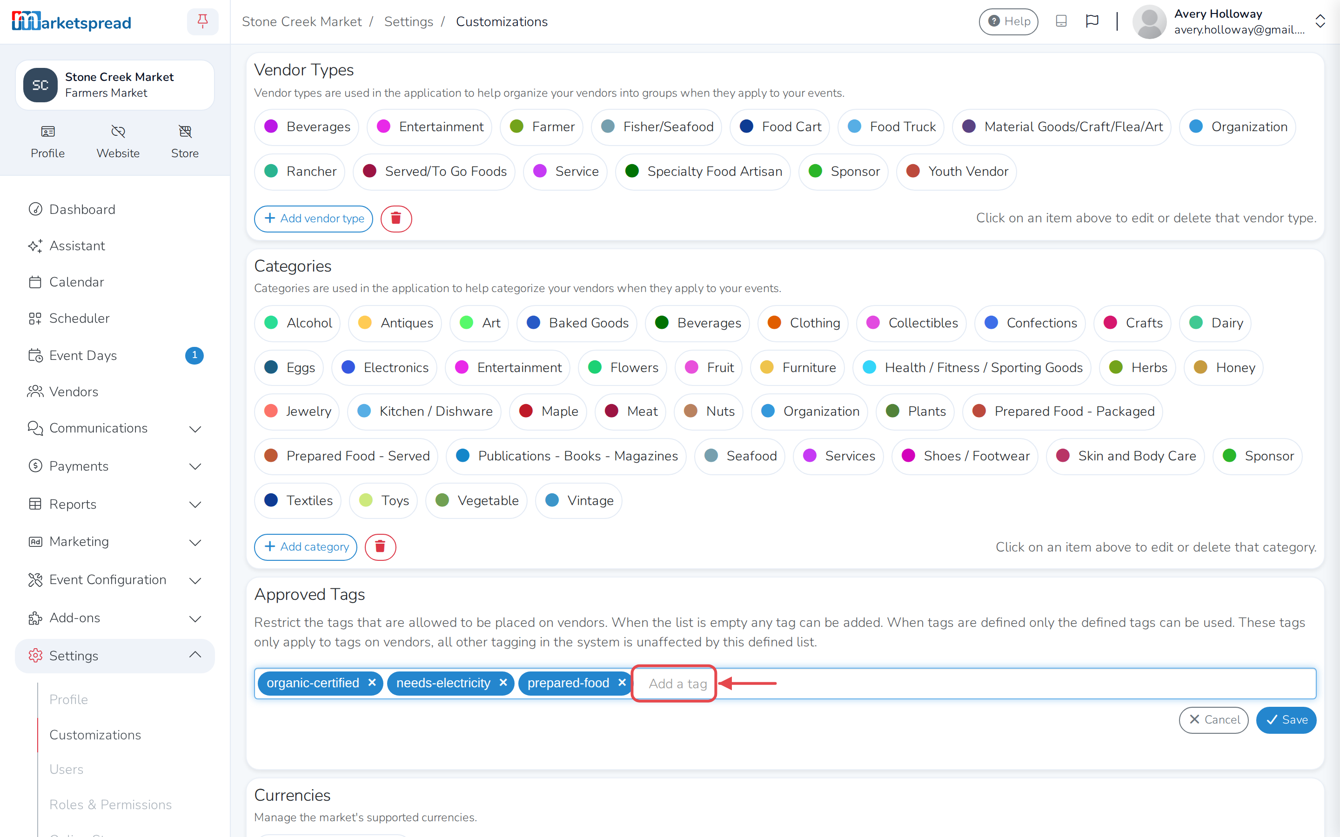Open Scheduler in the sidebar
Screen dimensions: 1340x837
(115, 319)
